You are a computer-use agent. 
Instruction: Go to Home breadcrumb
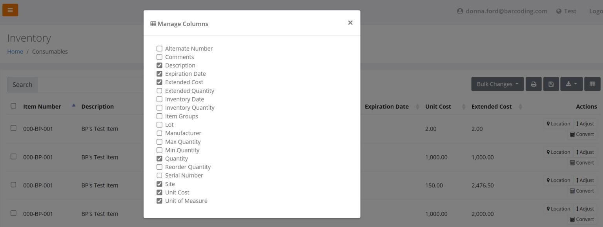pos(15,51)
